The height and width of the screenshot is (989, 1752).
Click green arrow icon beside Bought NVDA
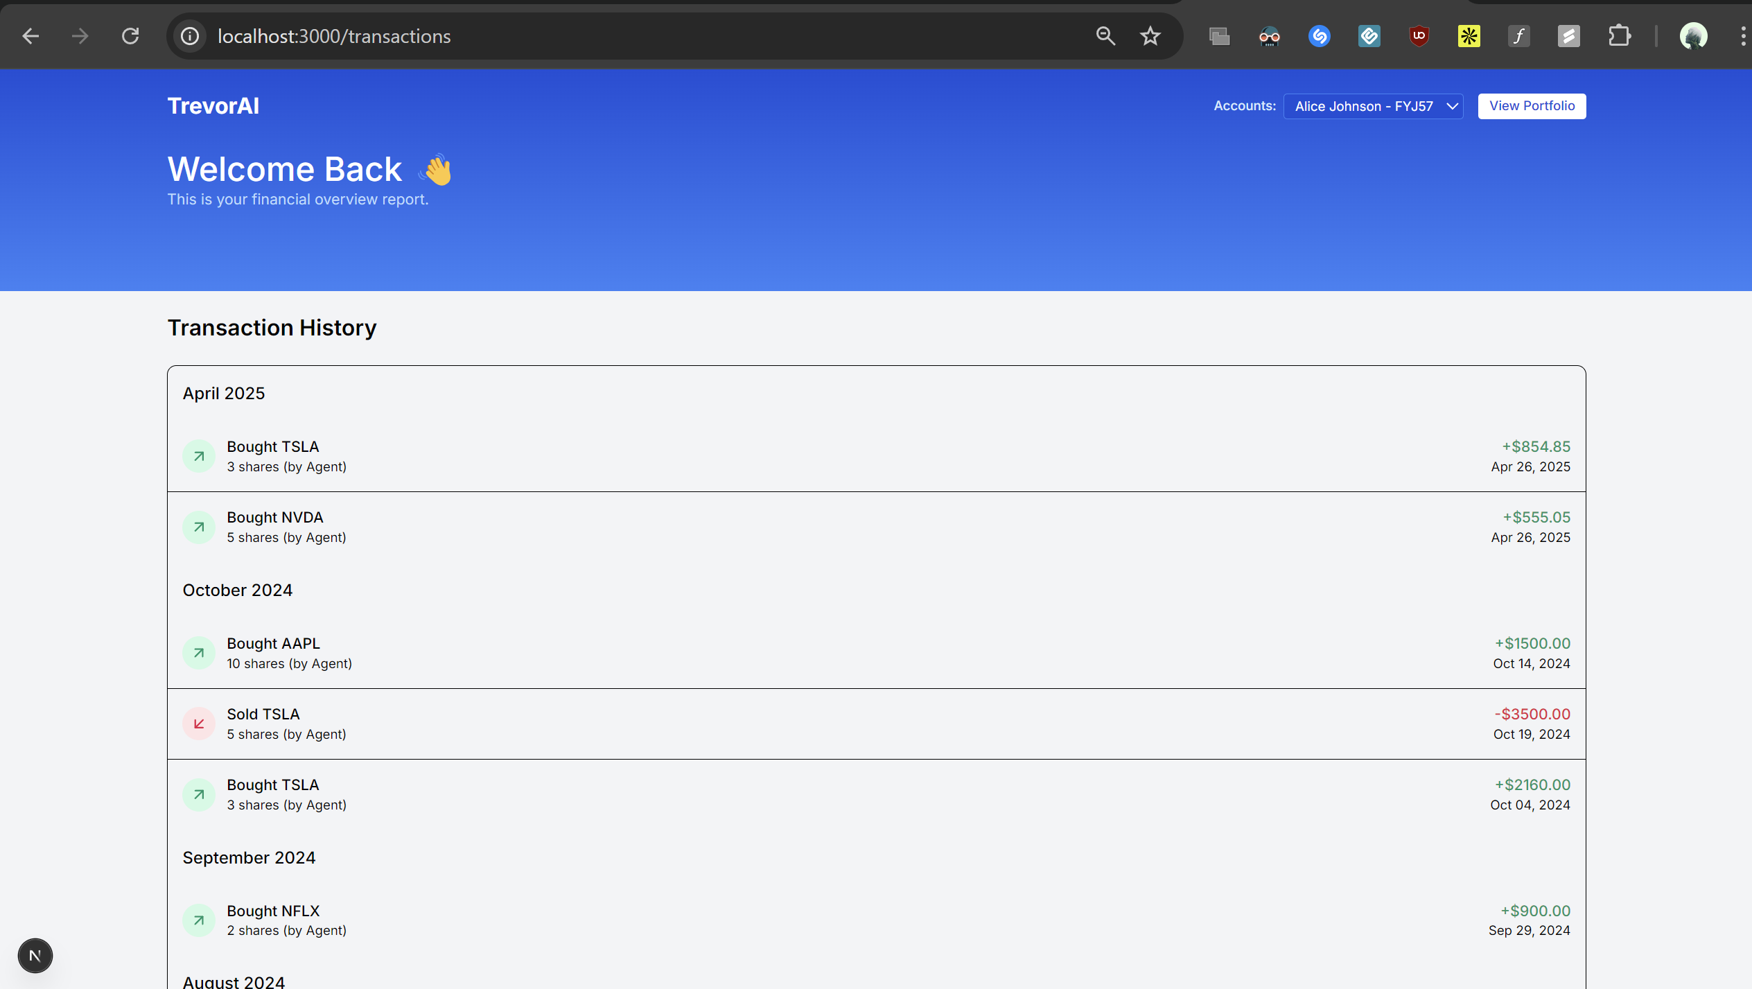coord(199,527)
